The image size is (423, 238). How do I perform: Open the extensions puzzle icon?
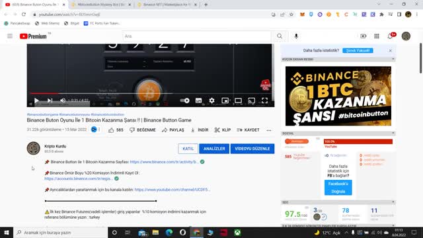(381, 15)
